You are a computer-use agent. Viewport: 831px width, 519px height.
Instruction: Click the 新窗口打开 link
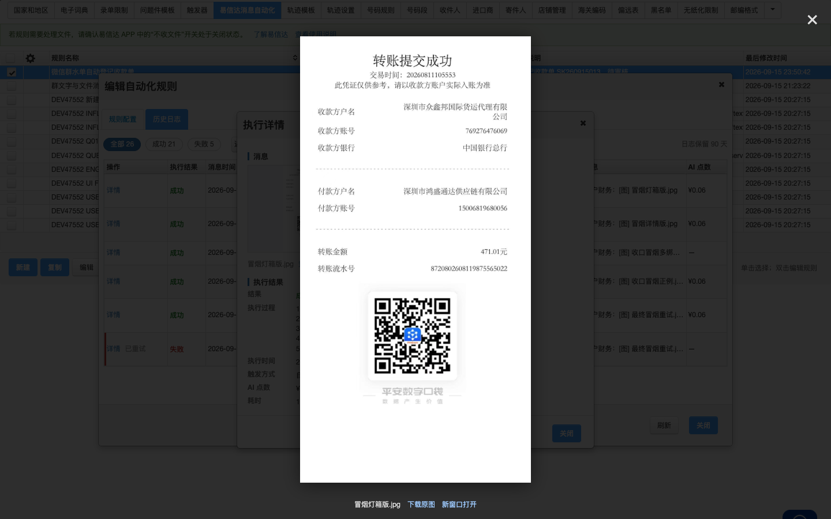[459, 505]
